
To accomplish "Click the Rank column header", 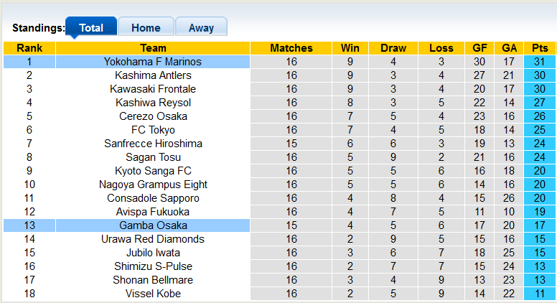I will pyautogui.click(x=29, y=48).
